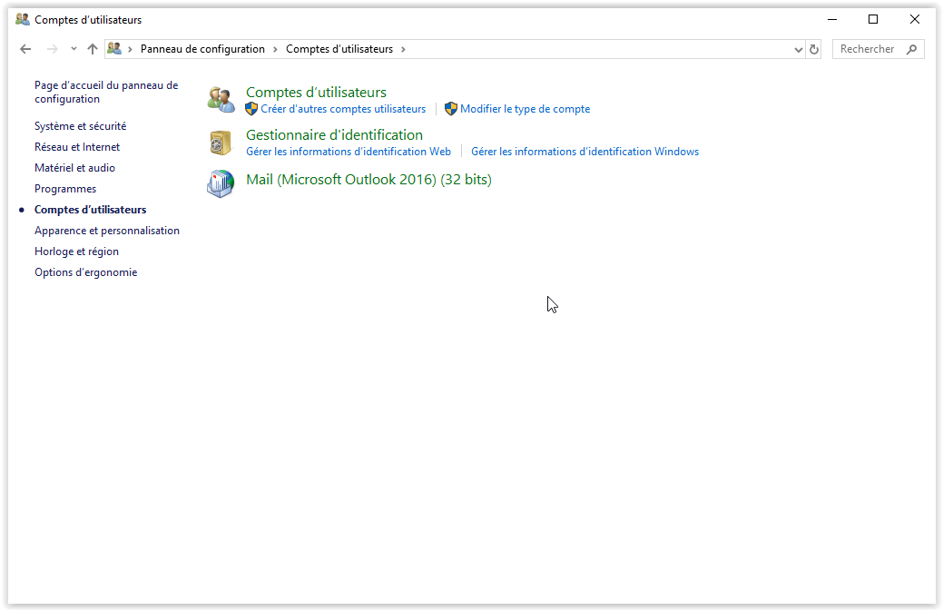Click the Rechercher search field
Image resolution: width=943 pixels, height=611 pixels.
point(869,49)
